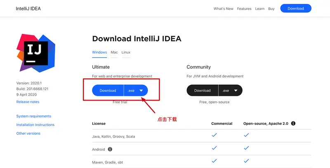Click 'Download IntelliJ IDEA' page heading

[137, 39]
